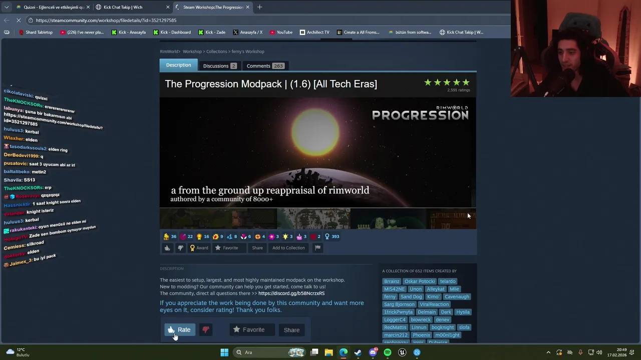The image size is (641, 360).
Task: Open Spotify from the taskbar
Action: pyautogui.click(x=387, y=352)
